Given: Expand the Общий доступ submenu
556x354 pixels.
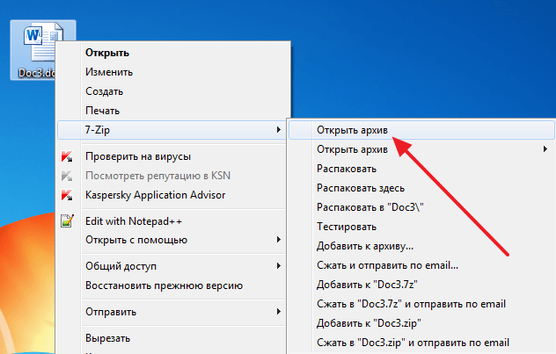Looking at the screenshot, I should [x=279, y=266].
